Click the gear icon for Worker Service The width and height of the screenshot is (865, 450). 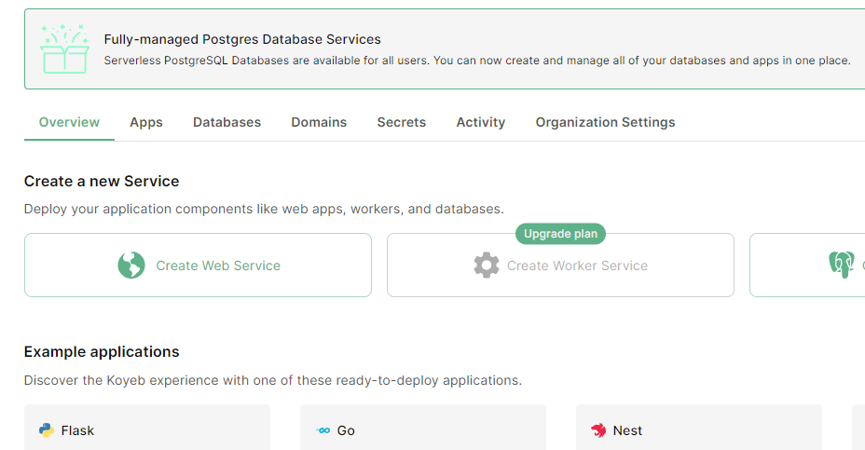pos(487,266)
